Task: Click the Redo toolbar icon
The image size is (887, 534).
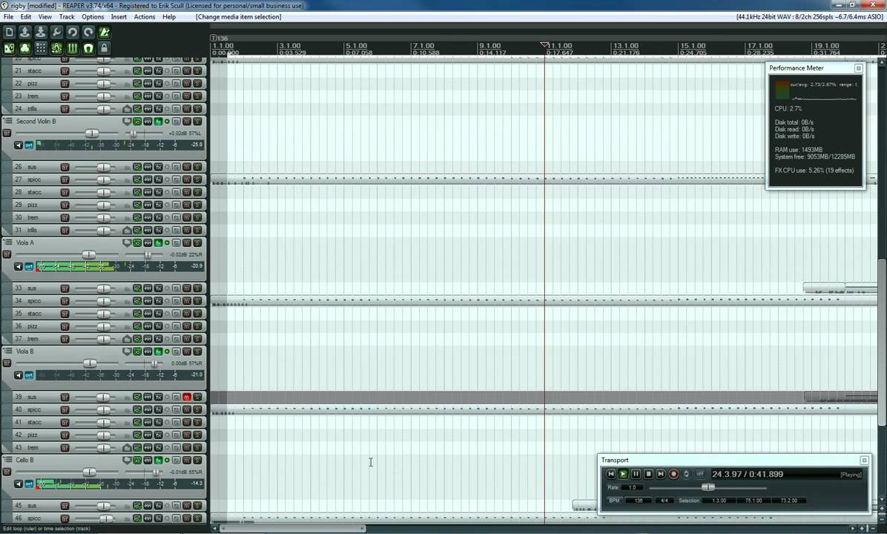Action: [x=88, y=32]
